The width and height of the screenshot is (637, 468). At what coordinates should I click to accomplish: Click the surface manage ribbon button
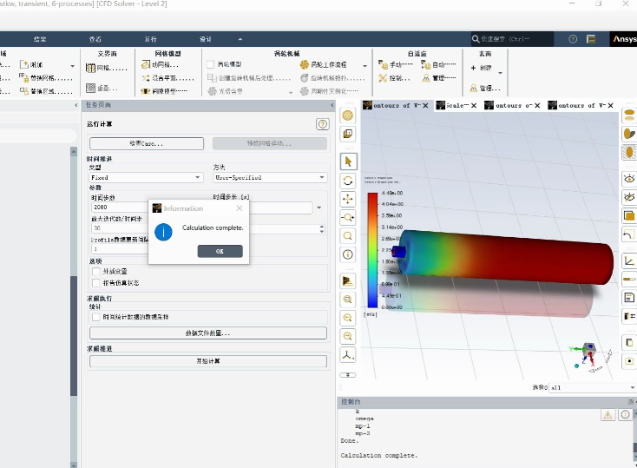(485, 88)
